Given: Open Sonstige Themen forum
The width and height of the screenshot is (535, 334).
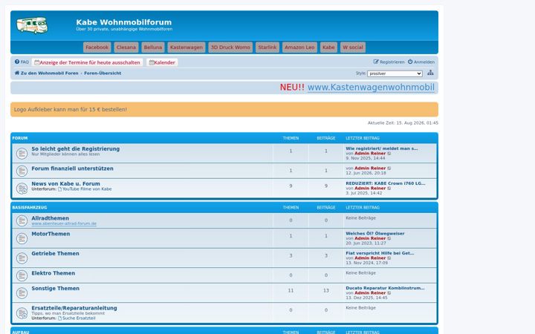Looking at the screenshot, I should (x=55, y=288).
